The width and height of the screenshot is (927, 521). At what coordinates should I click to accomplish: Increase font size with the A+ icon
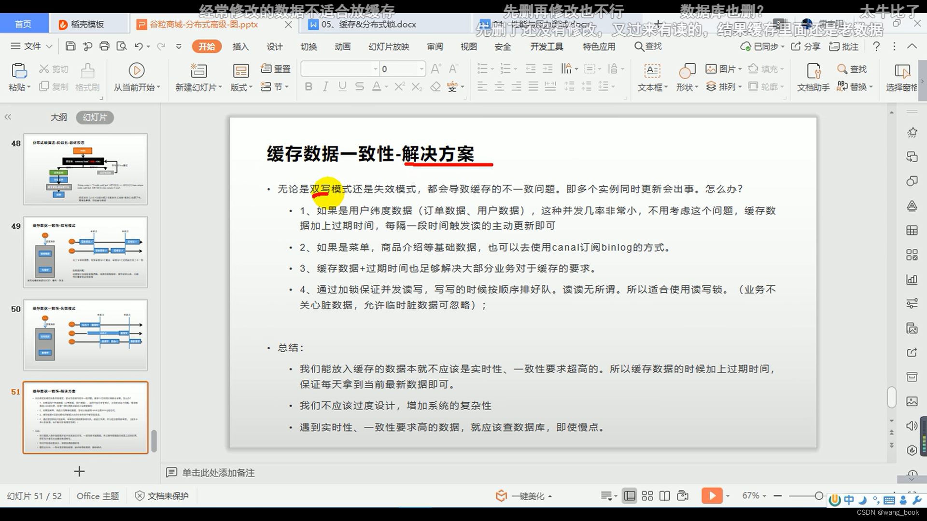coord(435,69)
